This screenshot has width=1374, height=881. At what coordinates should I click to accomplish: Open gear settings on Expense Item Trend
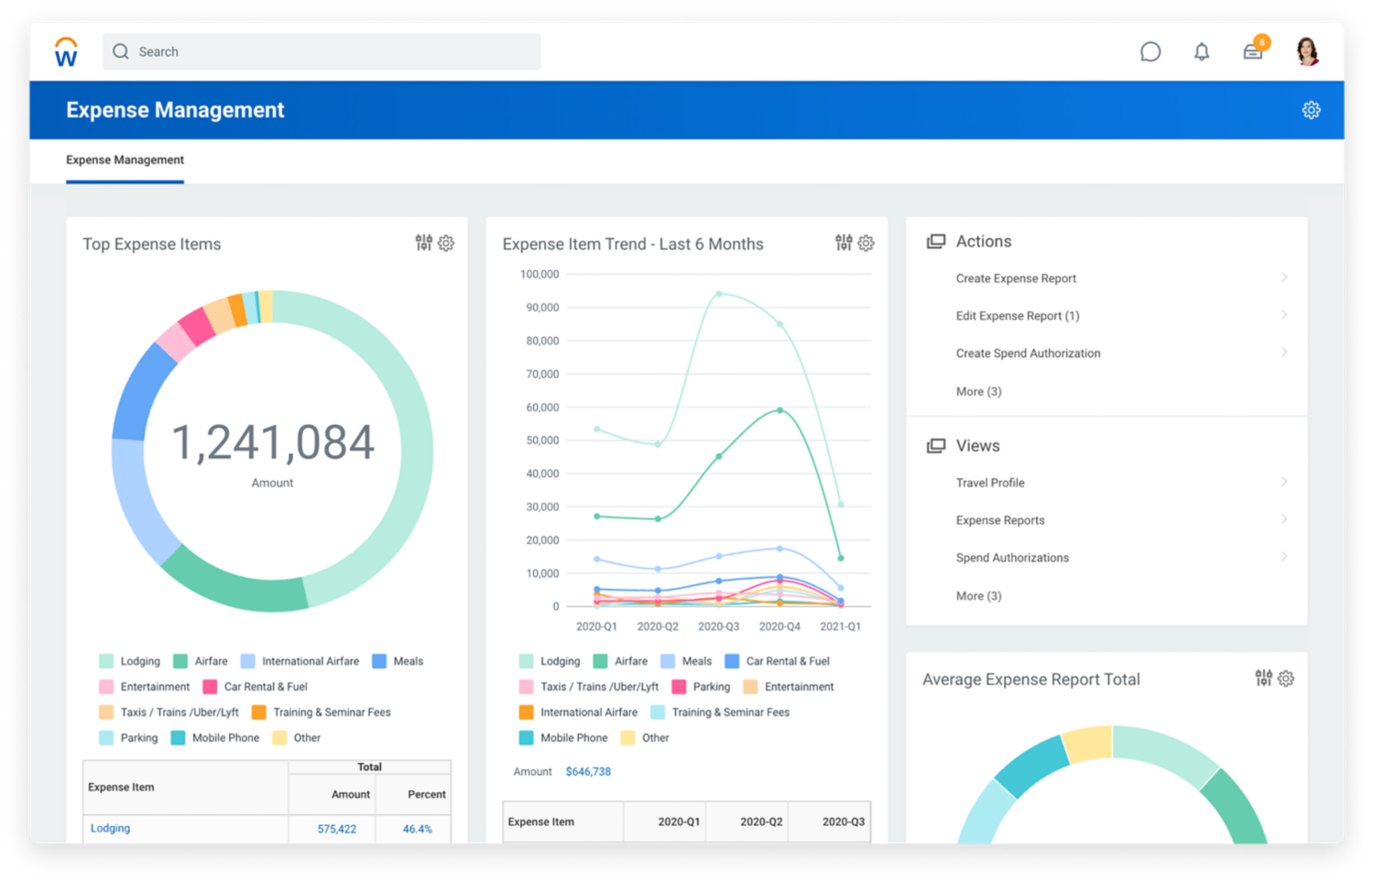(x=866, y=243)
